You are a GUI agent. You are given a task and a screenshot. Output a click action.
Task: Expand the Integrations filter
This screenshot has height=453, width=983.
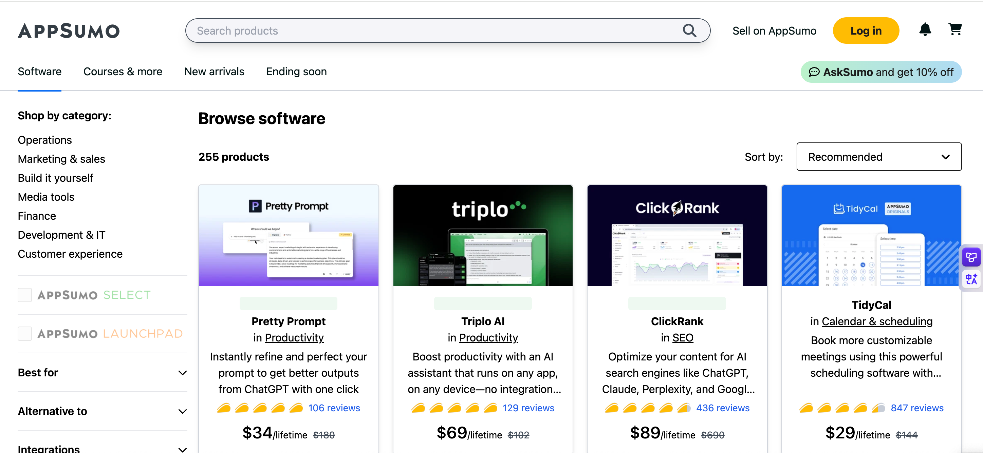(x=102, y=449)
